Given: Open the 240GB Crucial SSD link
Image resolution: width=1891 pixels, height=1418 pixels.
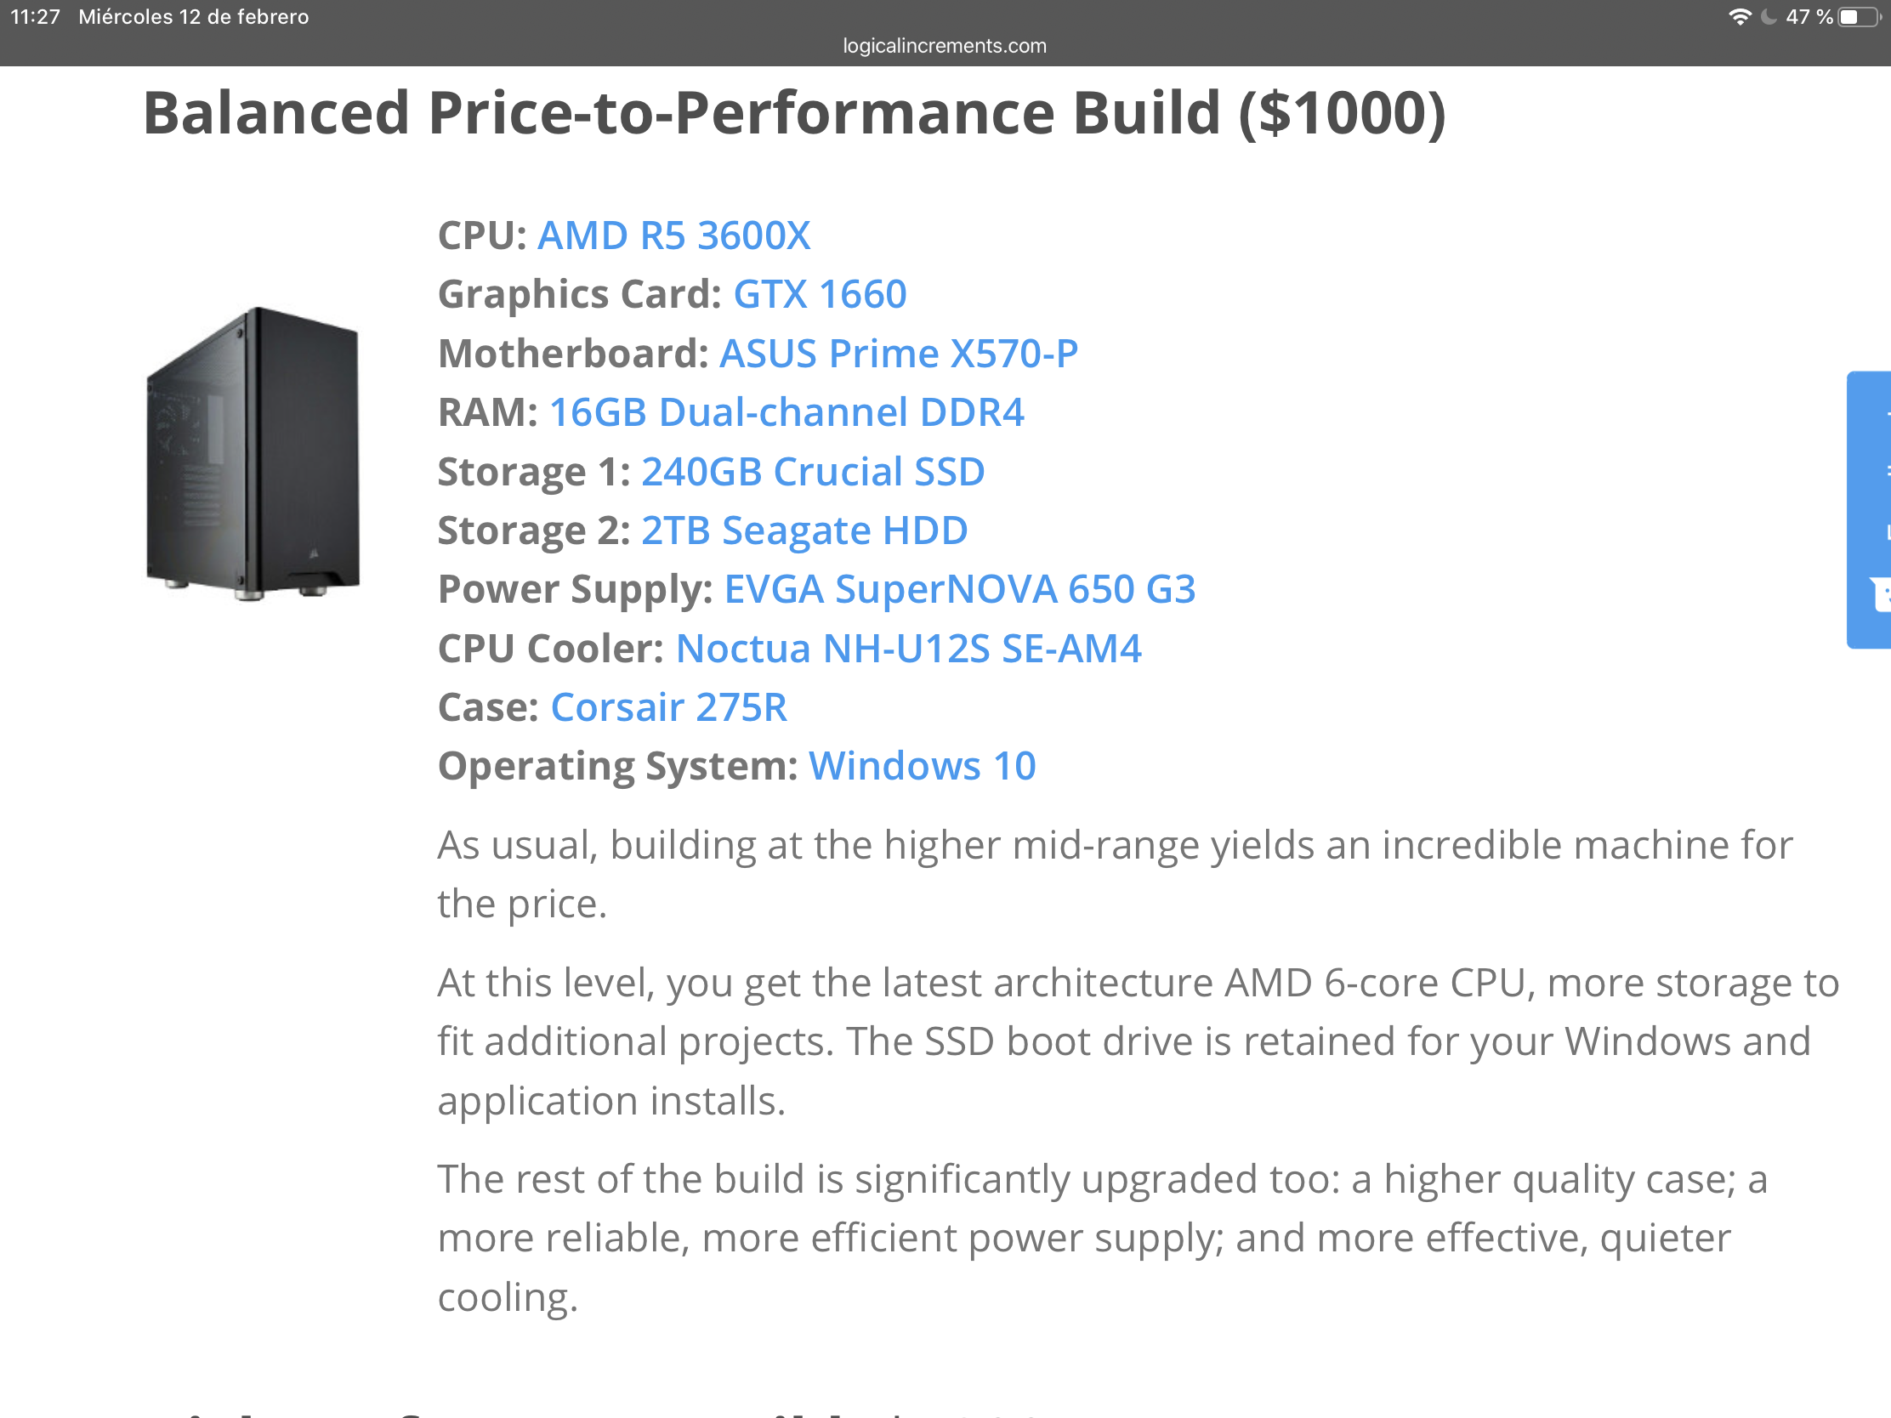Looking at the screenshot, I should (813, 472).
